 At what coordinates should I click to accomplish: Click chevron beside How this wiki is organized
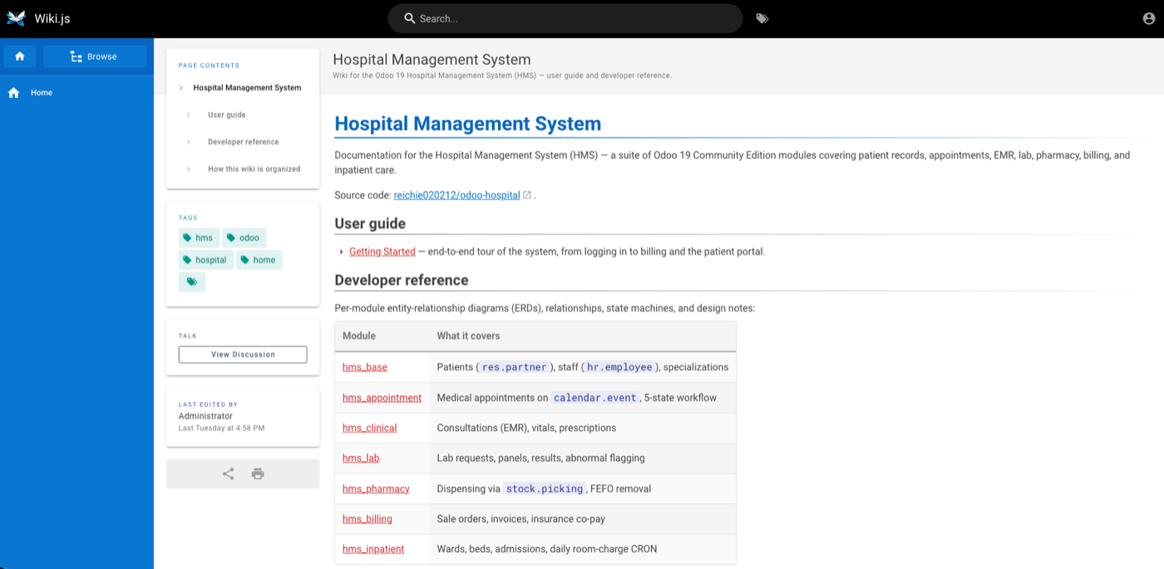[189, 169]
